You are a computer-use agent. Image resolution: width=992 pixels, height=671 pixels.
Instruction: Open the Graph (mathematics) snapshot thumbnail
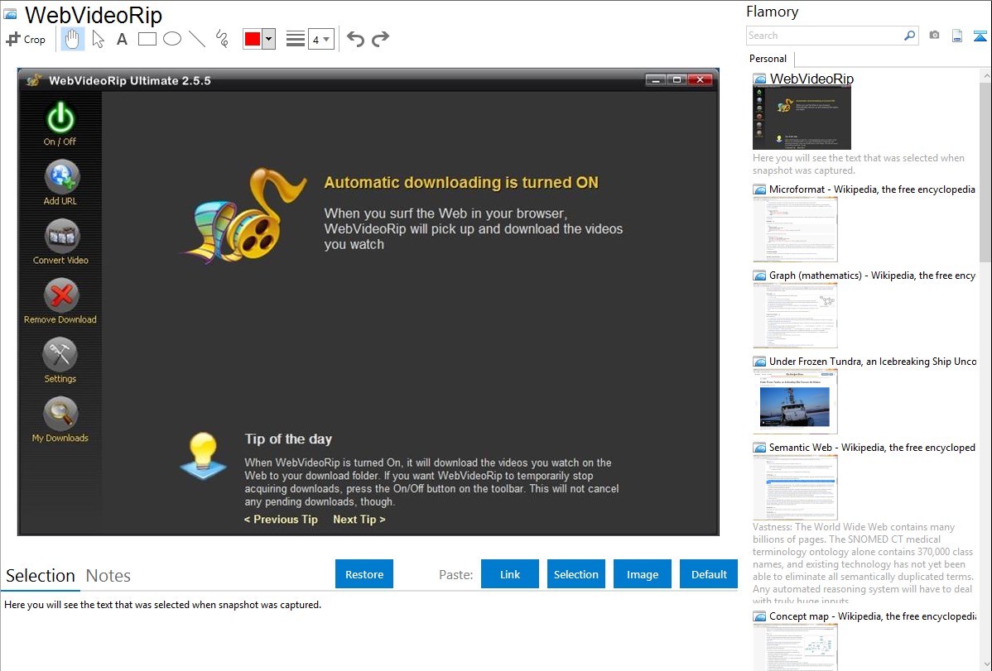coord(795,315)
